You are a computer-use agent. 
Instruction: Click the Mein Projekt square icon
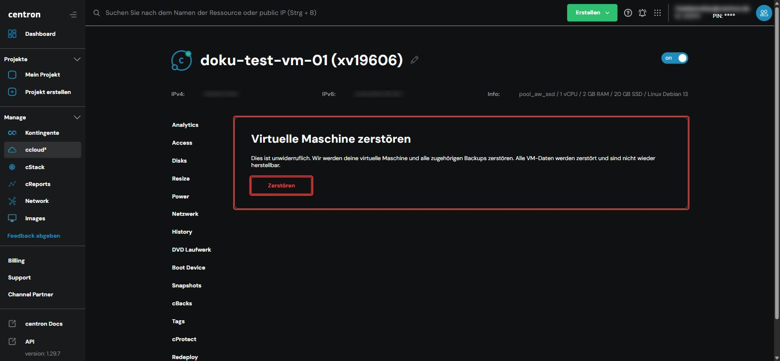tap(12, 75)
